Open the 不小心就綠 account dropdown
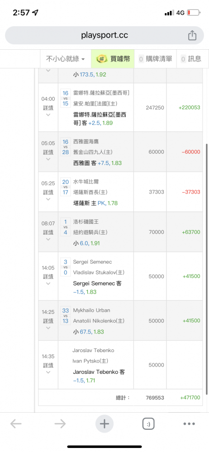Screen dimensions: 209x452 (66, 59)
